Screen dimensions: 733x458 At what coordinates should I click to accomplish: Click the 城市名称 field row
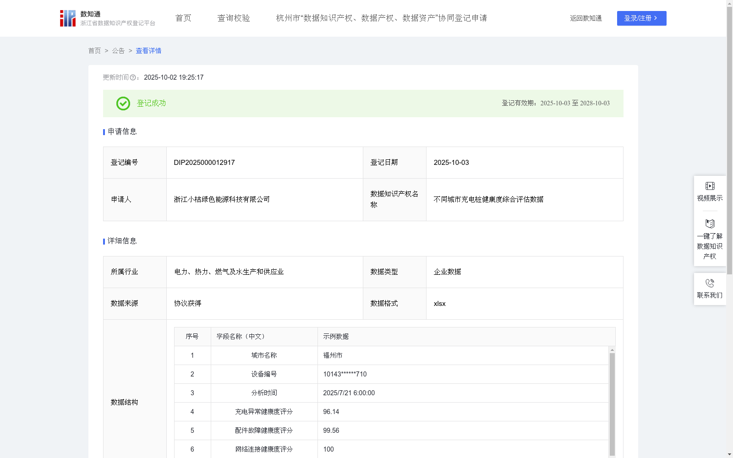391,355
